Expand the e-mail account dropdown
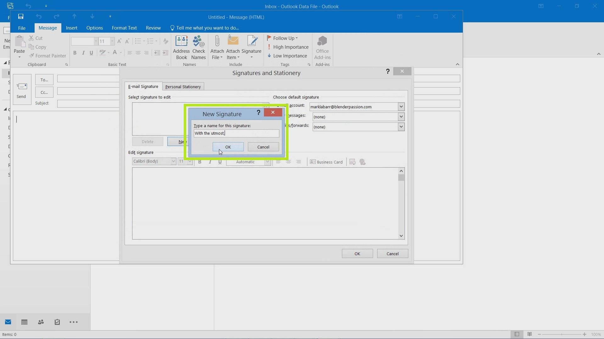 [401, 107]
